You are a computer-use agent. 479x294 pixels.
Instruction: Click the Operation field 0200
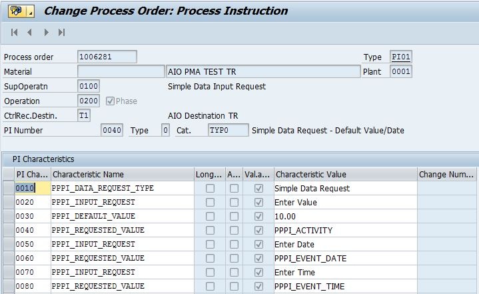tap(89, 101)
